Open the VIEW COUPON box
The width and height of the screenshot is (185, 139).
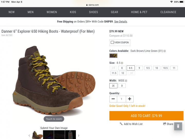(x=120, y=42)
